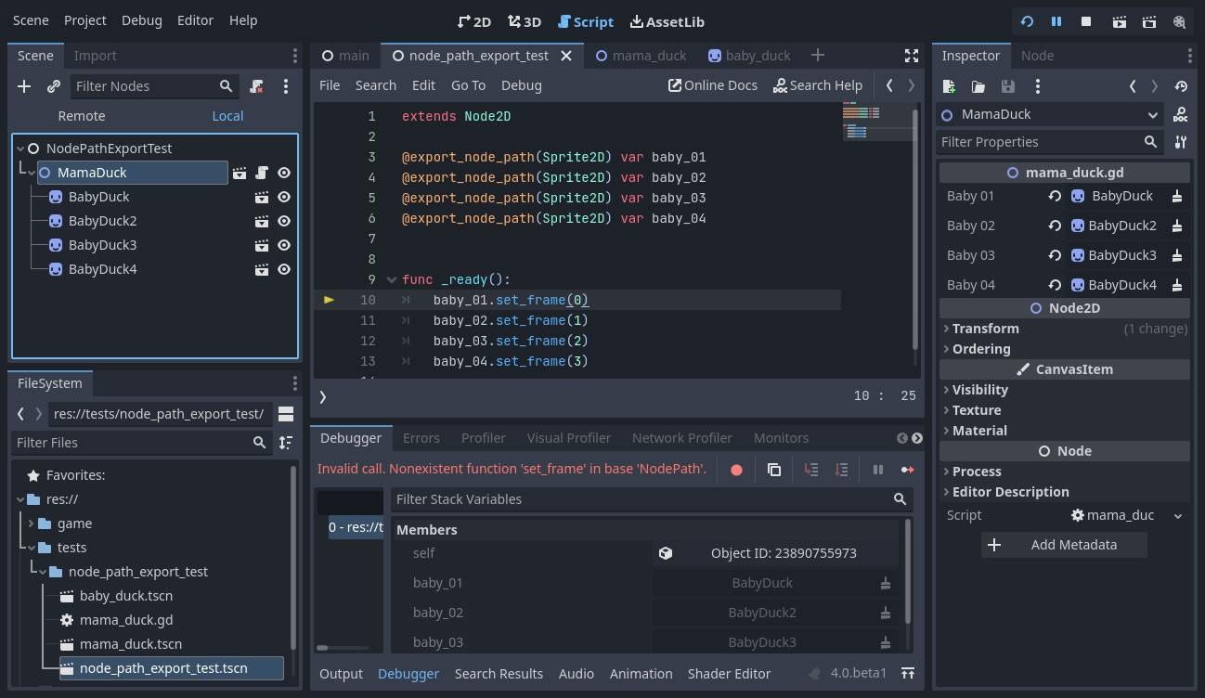Switch scene tree to Local

click(227, 116)
